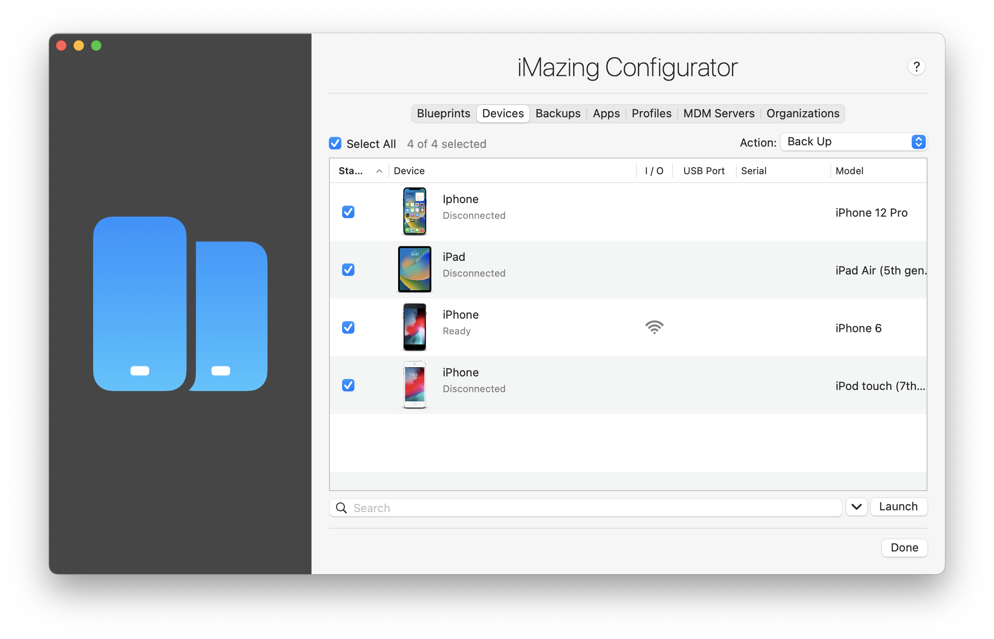The height and width of the screenshot is (639, 994).
Task: Click the 'Iphone' device name text
Action: pyautogui.click(x=461, y=199)
